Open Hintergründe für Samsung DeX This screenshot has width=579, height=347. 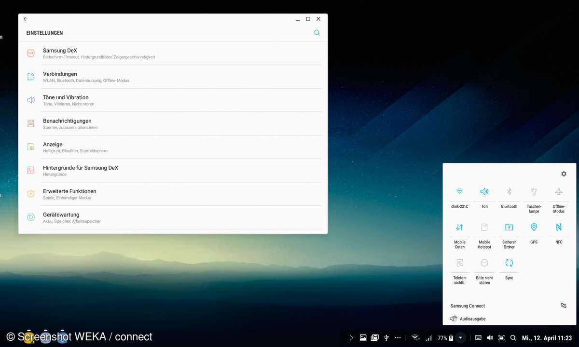tap(174, 171)
